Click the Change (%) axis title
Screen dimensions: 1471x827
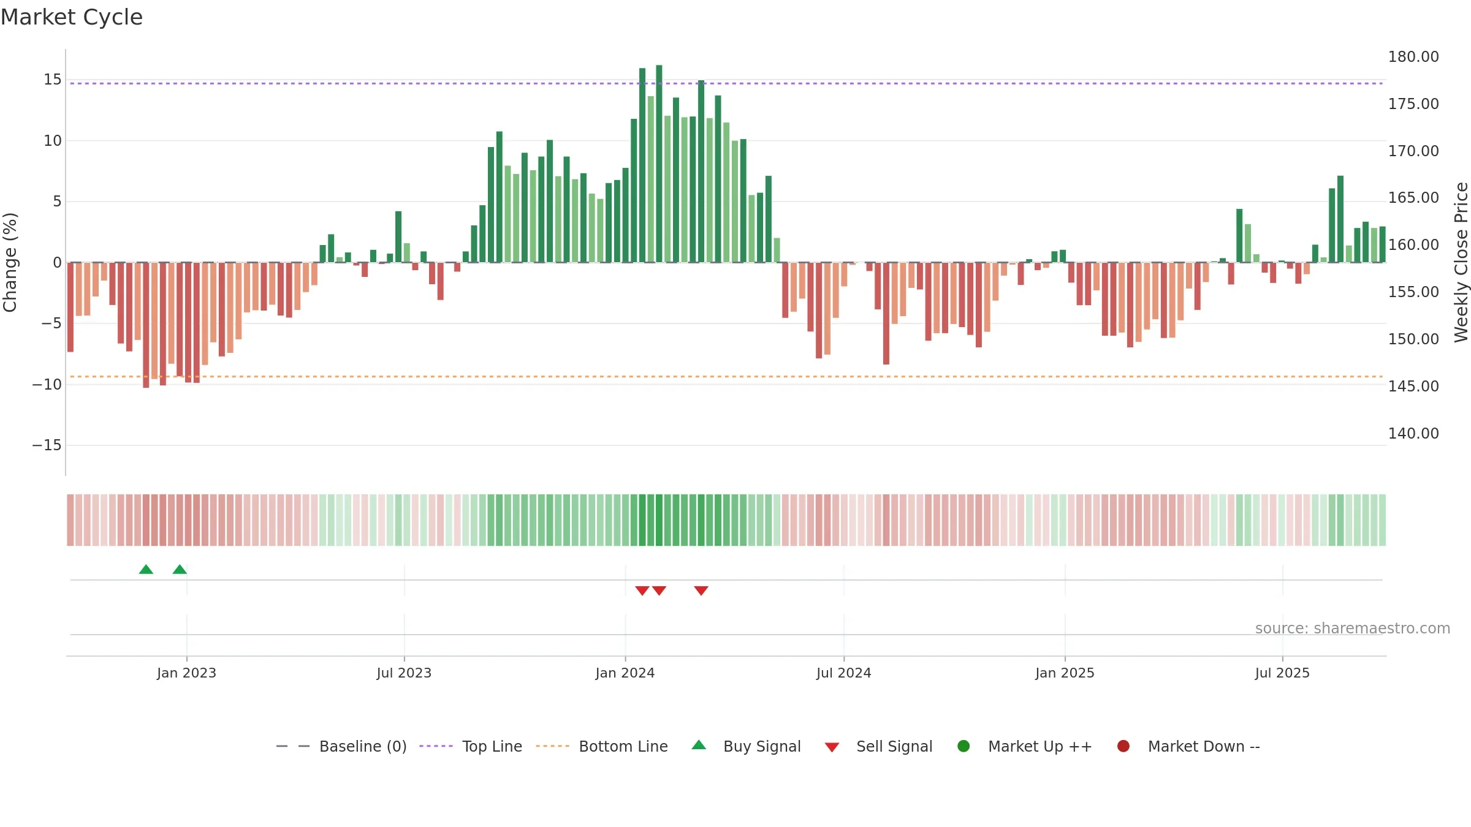10,262
